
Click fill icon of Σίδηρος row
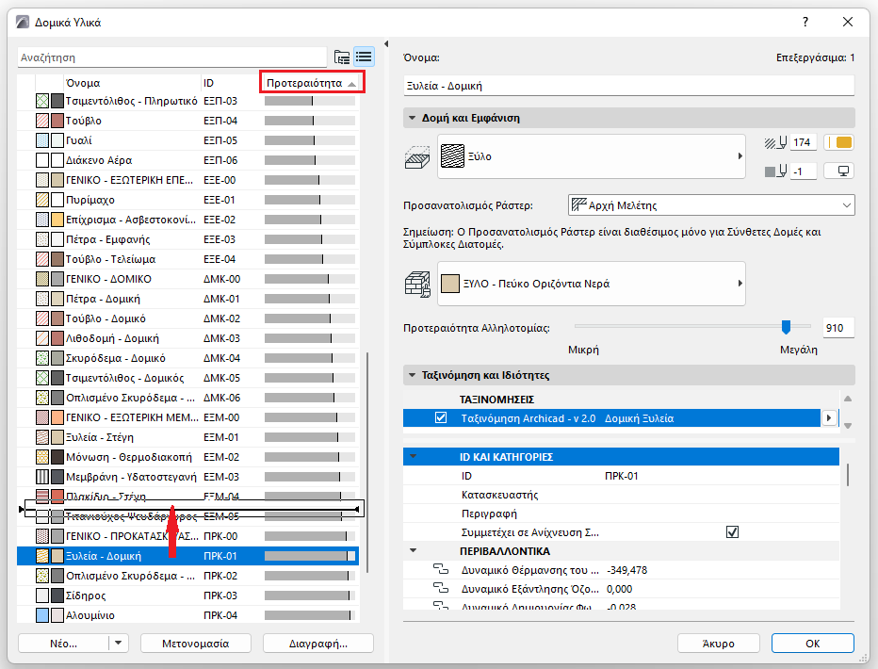[42, 596]
